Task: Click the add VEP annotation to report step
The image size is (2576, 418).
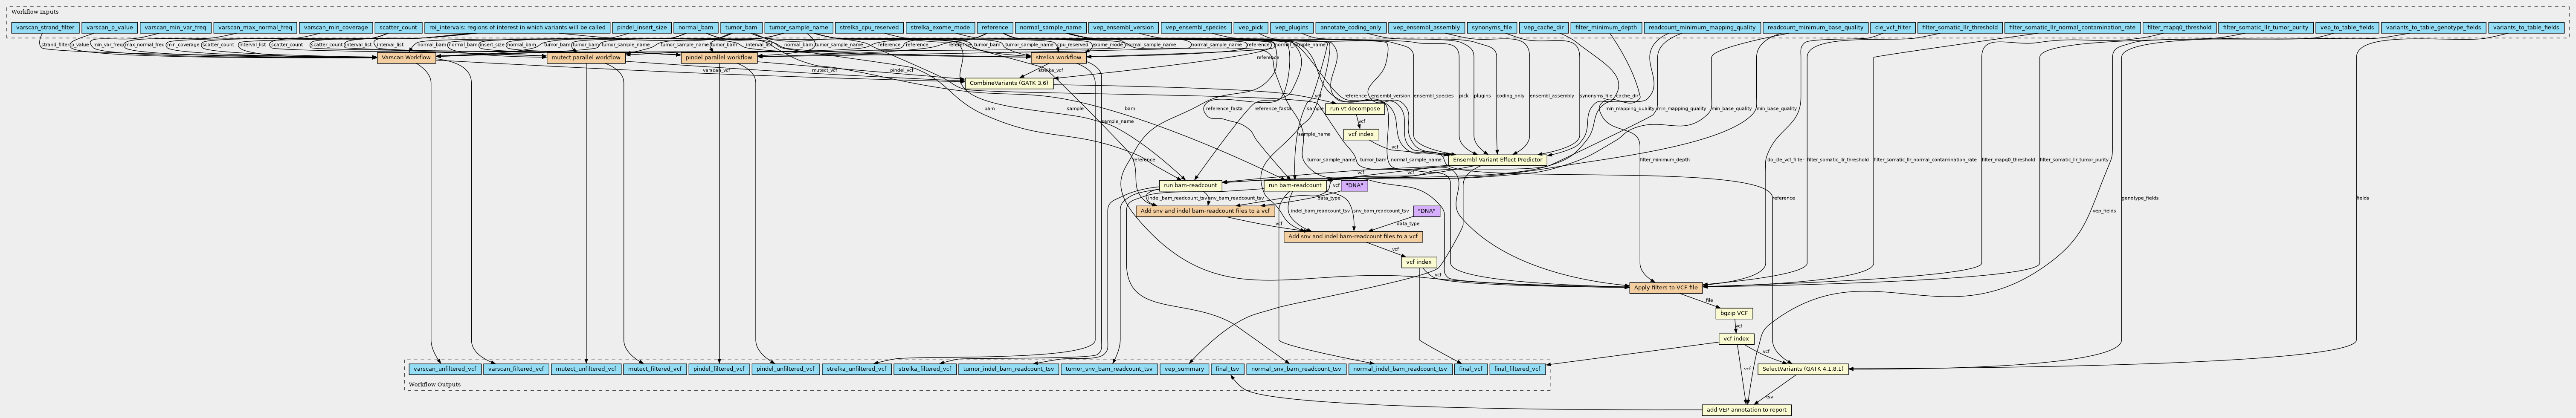Action: click(x=1746, y=410)
